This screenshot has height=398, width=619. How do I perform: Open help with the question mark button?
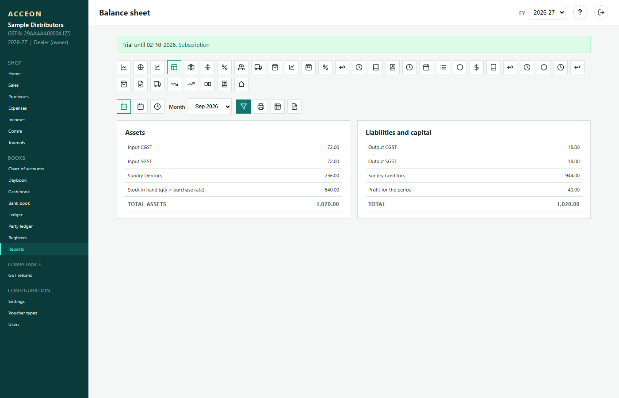pos(580,12)
